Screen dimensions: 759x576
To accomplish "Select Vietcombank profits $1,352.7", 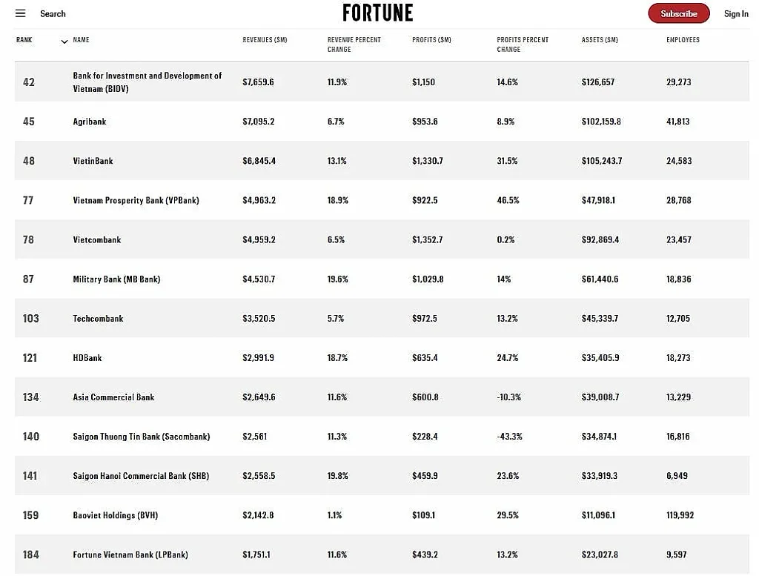I will (x=428, y=239).
